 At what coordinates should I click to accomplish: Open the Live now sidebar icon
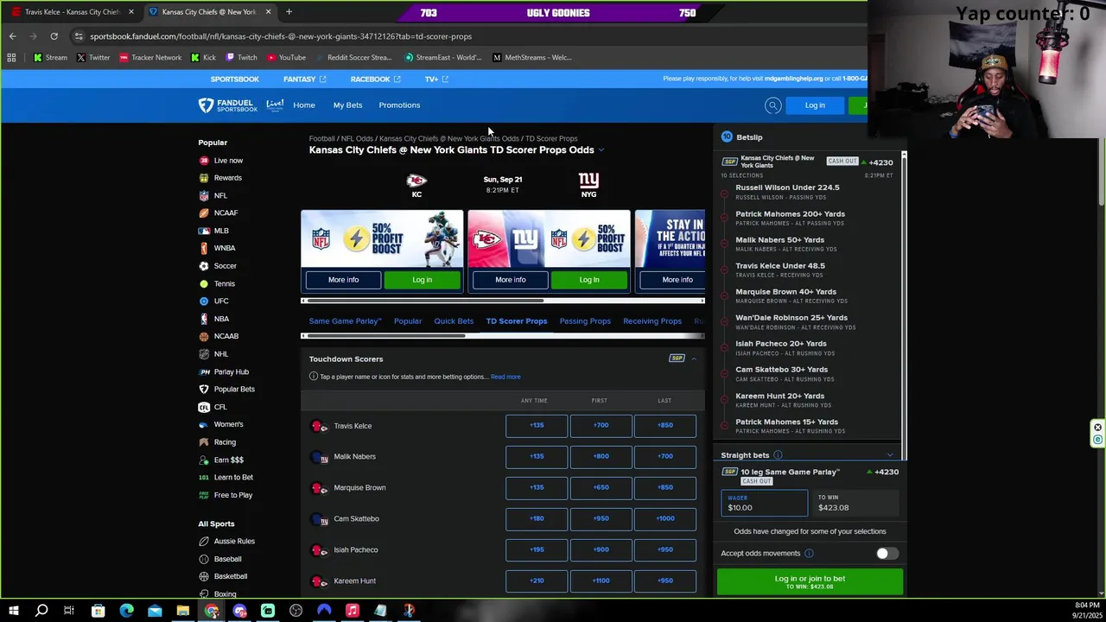(x=204, y=161)
